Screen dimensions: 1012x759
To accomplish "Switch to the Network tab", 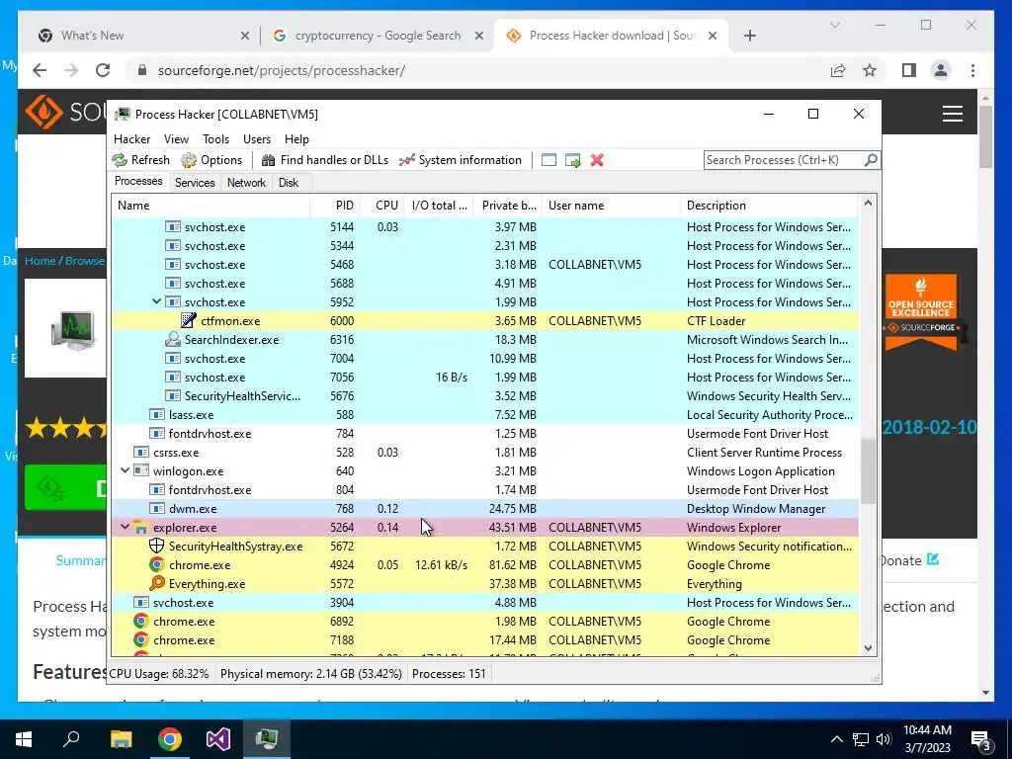I will pos(246,183).
